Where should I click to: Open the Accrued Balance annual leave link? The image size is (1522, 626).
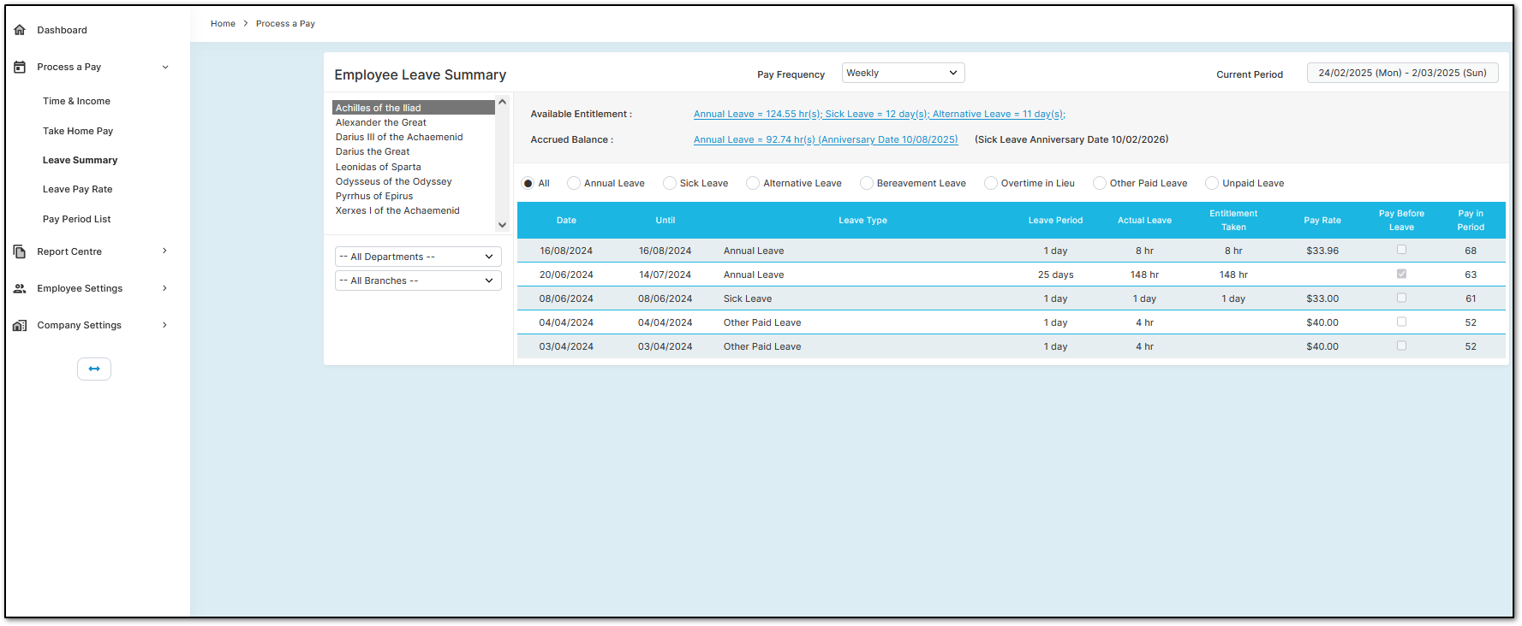coord(826,139)
